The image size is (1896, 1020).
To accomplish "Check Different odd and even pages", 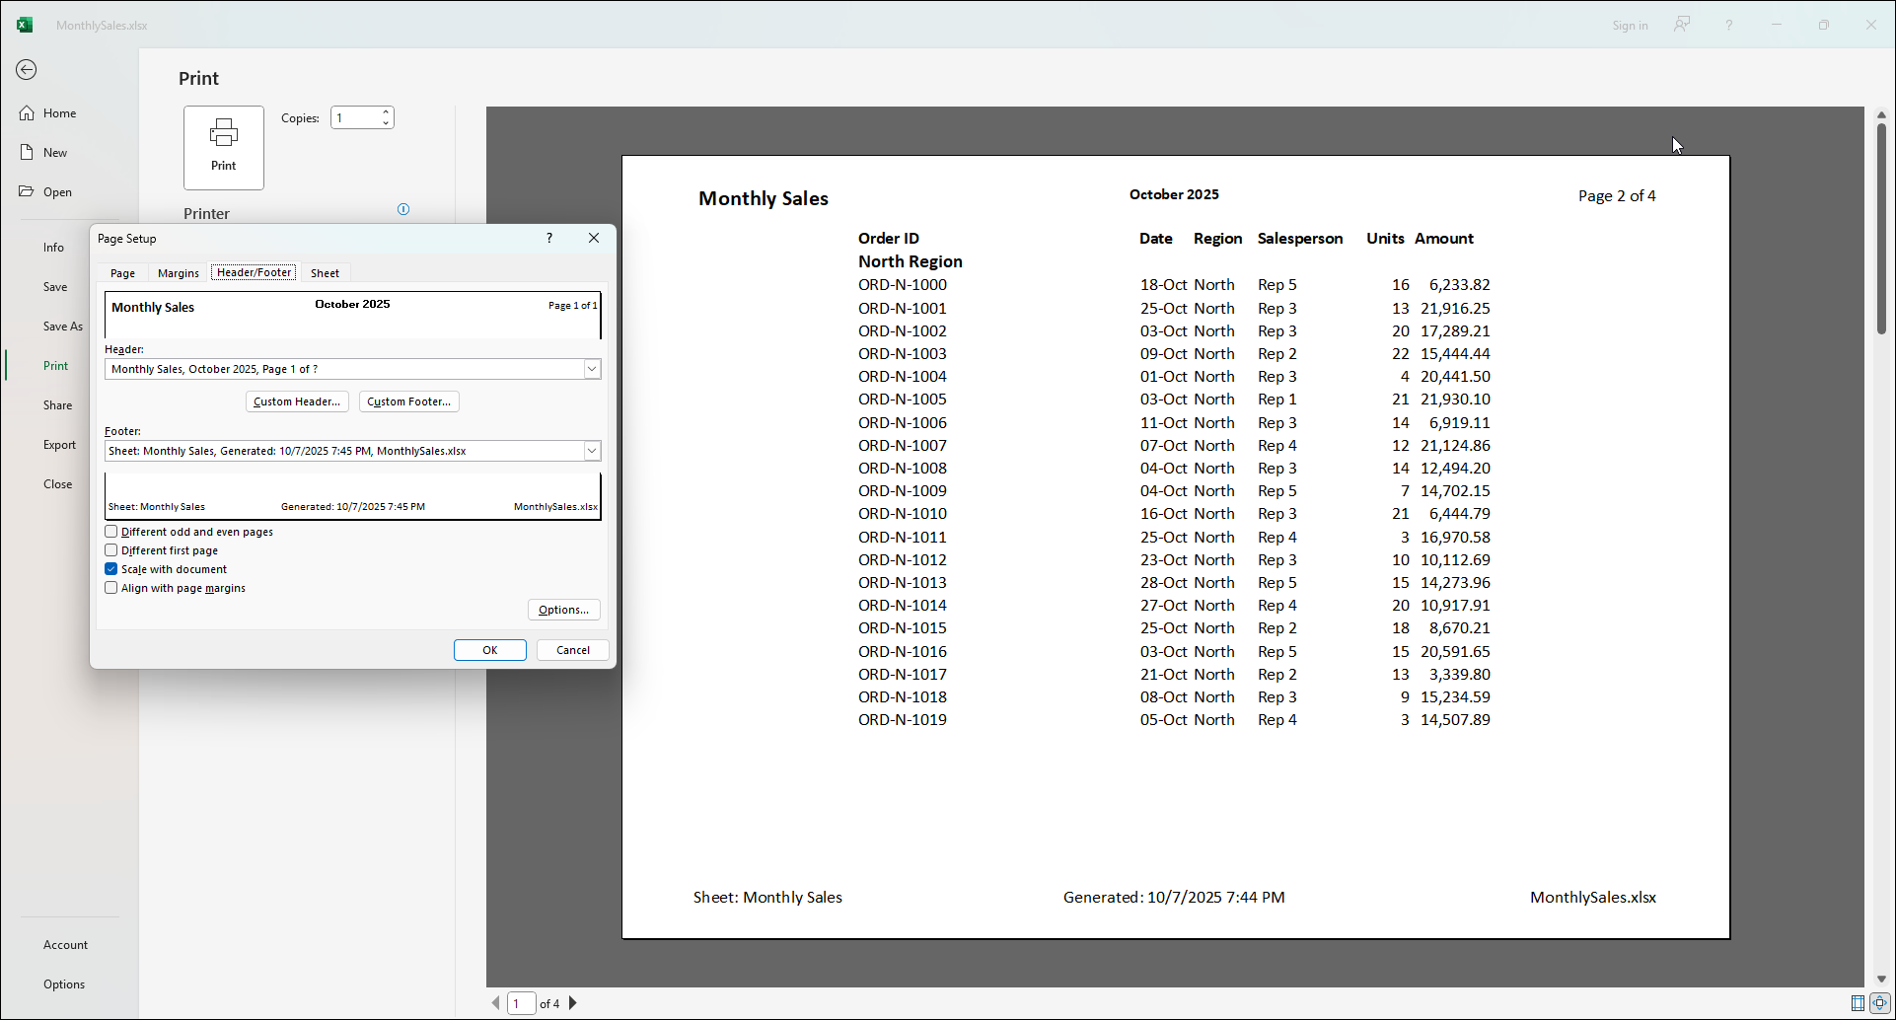I will pos(111,531).
